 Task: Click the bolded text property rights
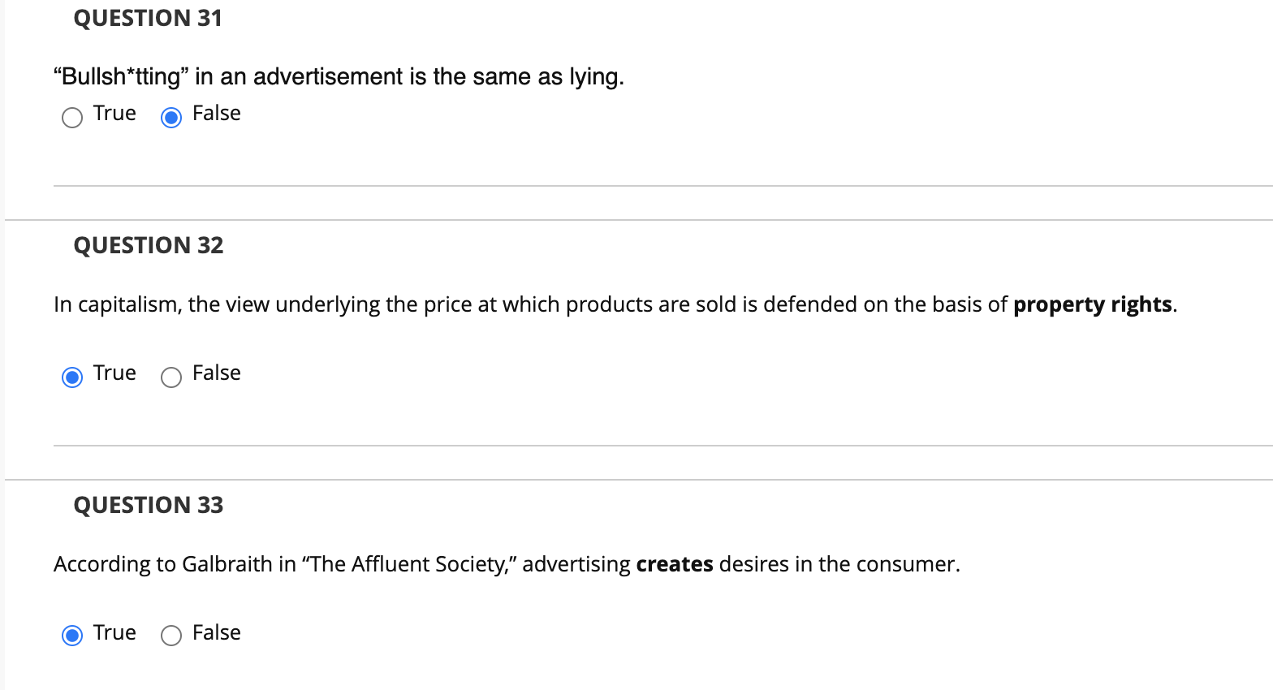coord(1092,304)
